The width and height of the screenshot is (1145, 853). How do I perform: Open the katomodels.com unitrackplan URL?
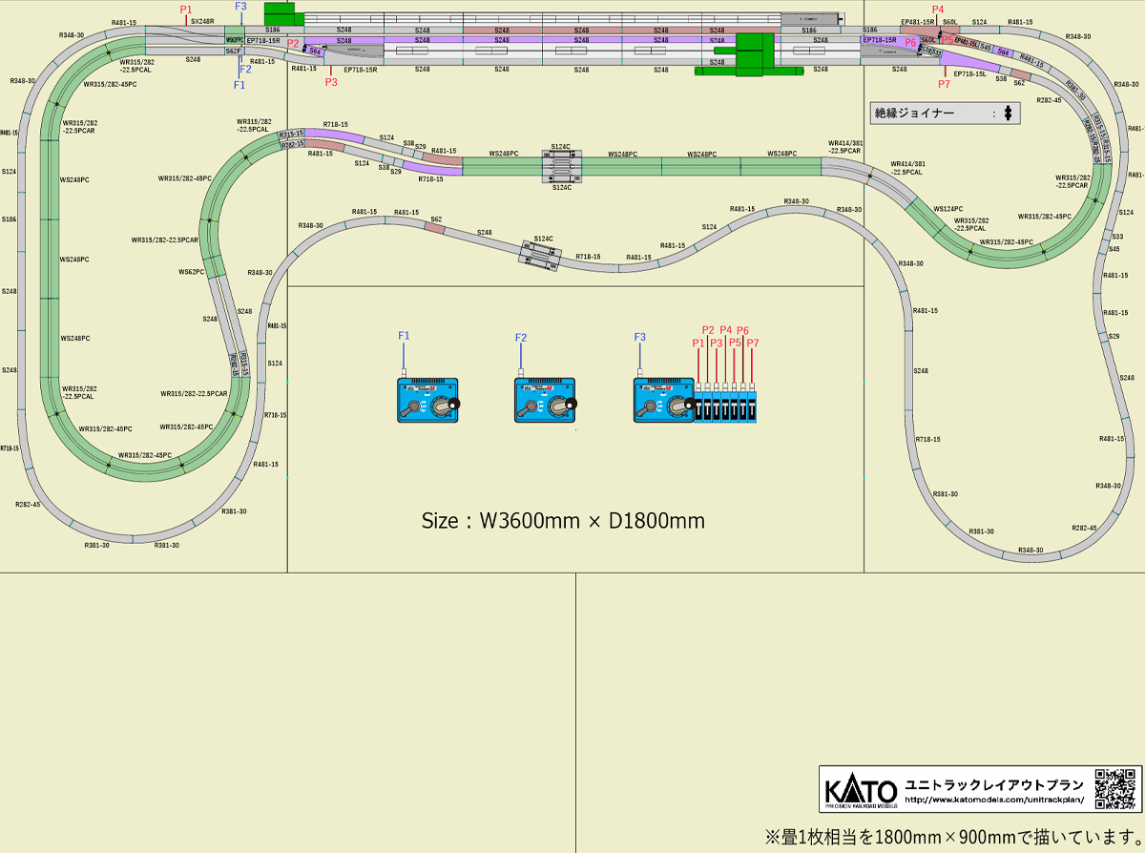coord(992,800)
